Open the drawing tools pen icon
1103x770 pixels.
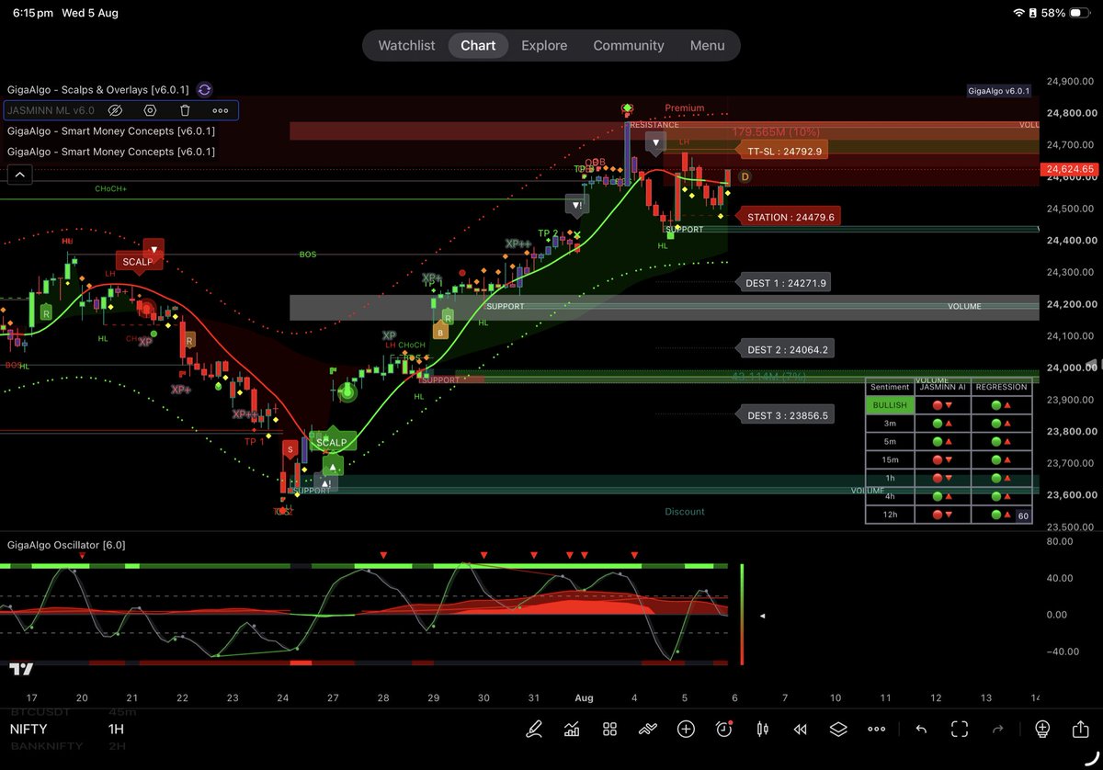pos(533,730)
